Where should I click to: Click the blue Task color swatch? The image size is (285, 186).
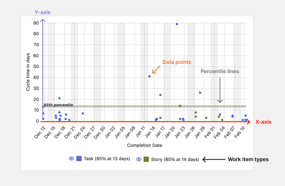click(79, 159)
